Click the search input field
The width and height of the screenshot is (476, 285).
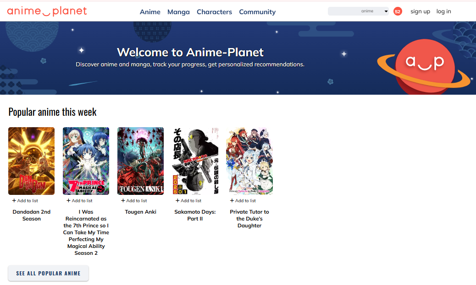pyautogui.click(x=343, y=11)
